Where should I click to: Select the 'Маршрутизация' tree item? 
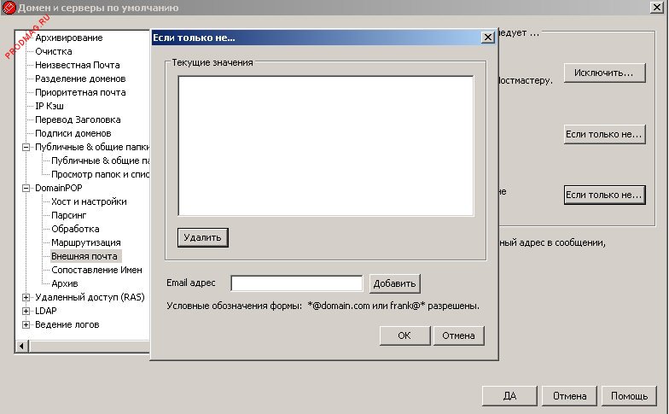click(85, 242)
